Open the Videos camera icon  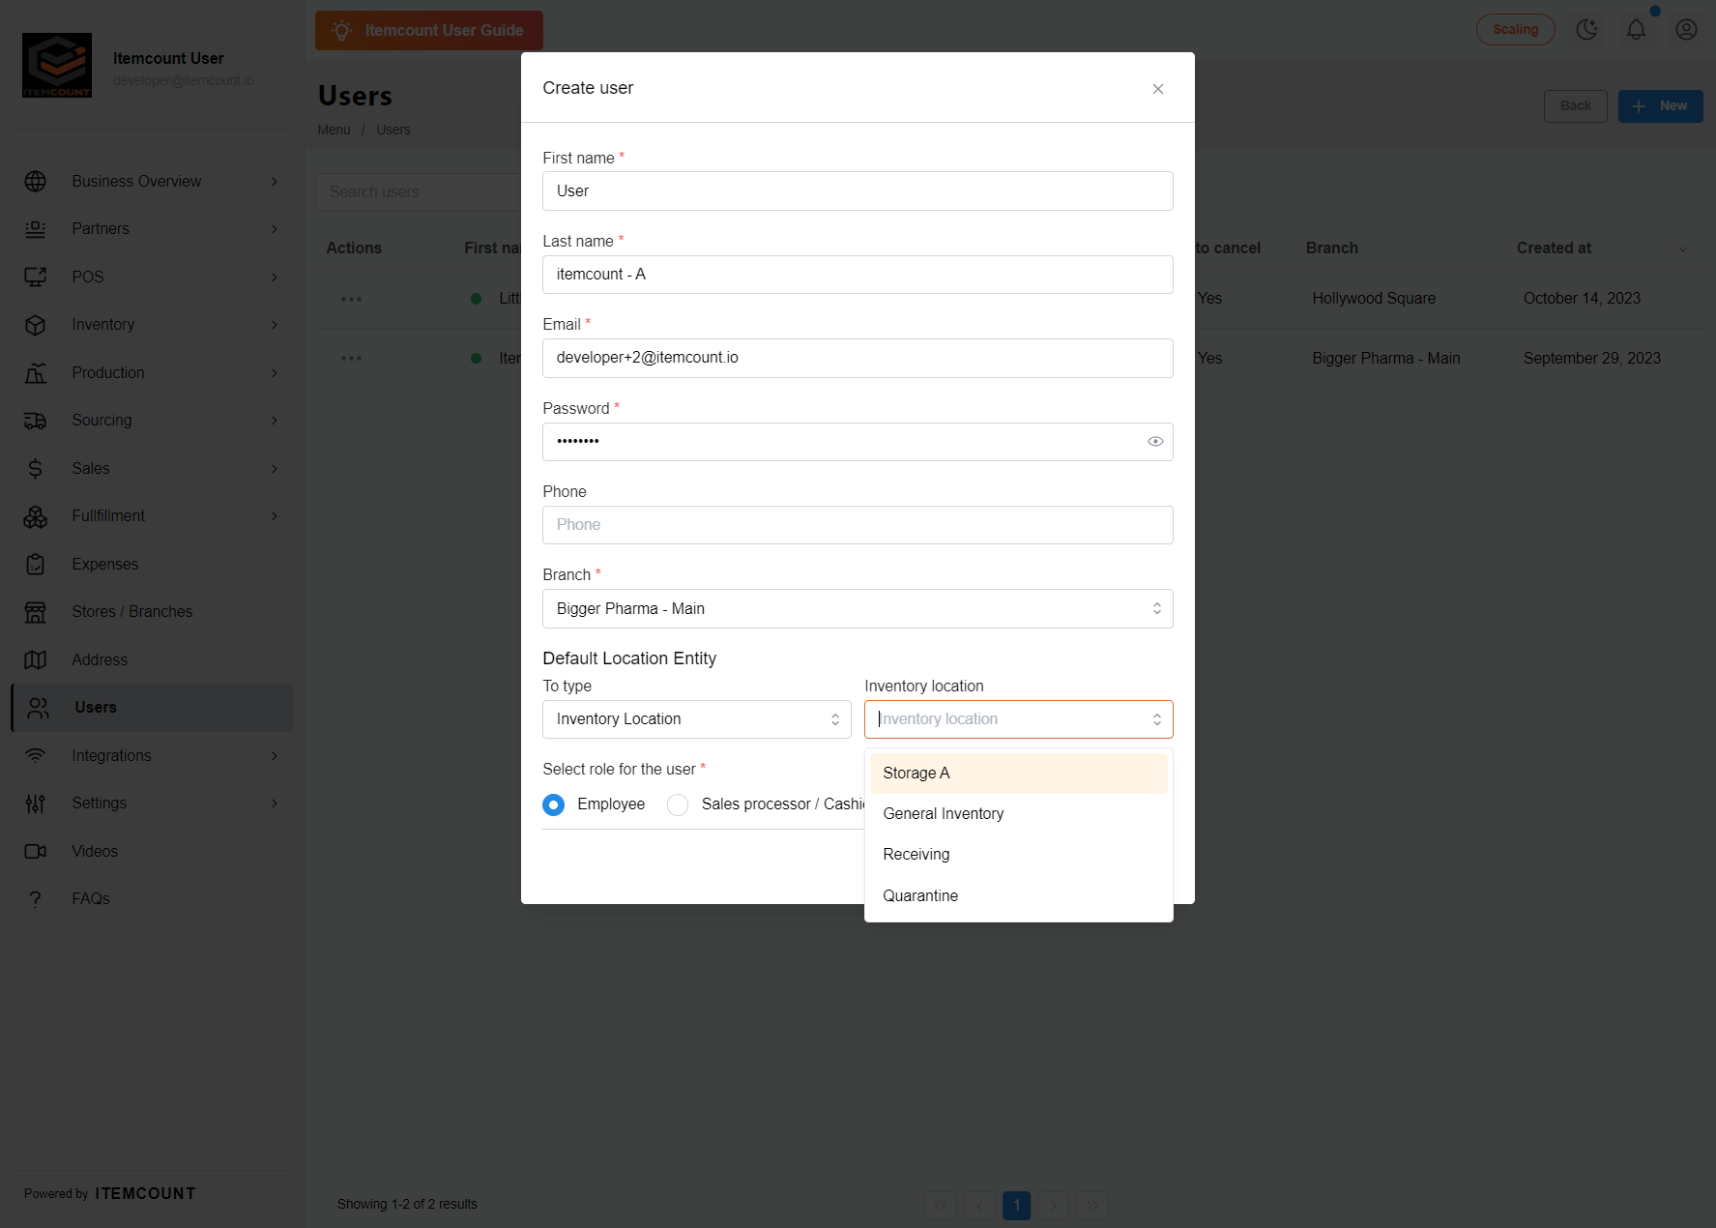(36, 852)
